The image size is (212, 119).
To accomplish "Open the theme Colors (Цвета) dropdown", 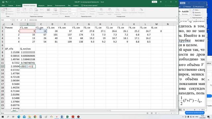I will [9, 9].
